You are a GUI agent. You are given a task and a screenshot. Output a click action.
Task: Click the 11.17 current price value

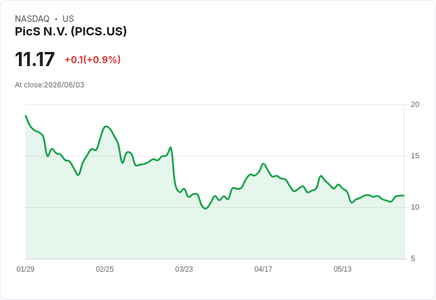[35, 59]
